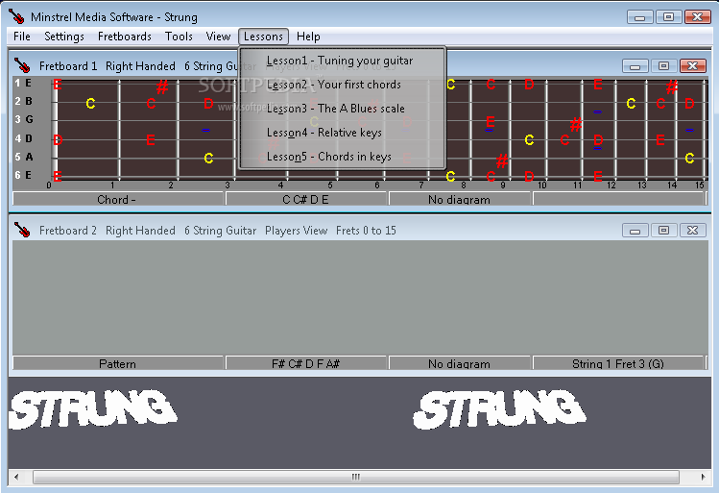Click the string 5 A label
The width and height of the screenshot is (719, 493).
click(x=29, y=157)
